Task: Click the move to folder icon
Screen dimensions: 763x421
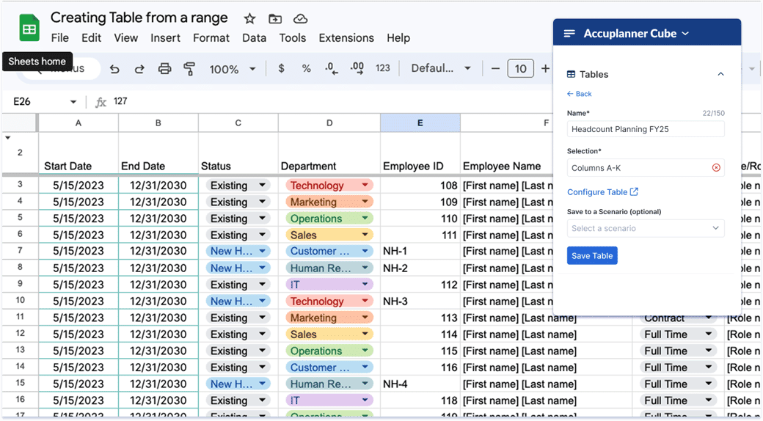Action: click(275, 19)
